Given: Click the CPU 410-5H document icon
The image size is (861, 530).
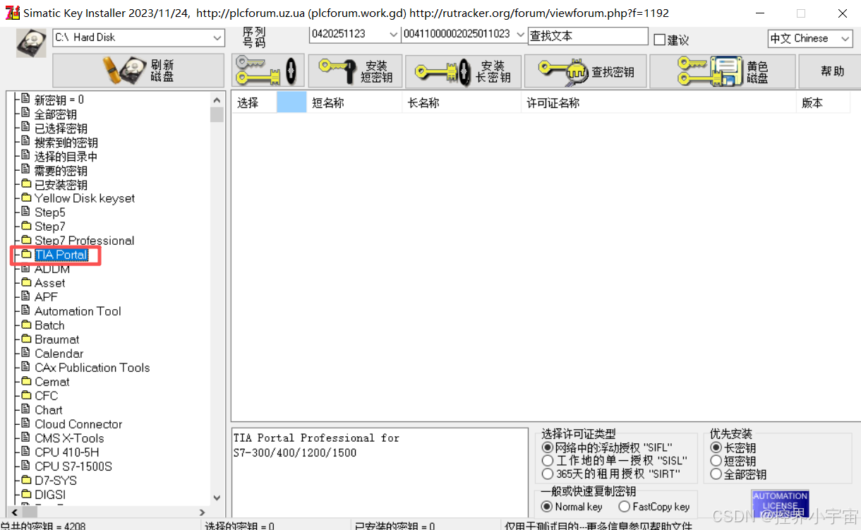Looking at the screenshot, I should [26, 452].
